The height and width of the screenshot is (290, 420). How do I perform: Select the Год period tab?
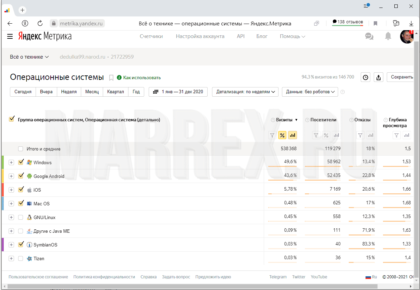coord(136,92)
